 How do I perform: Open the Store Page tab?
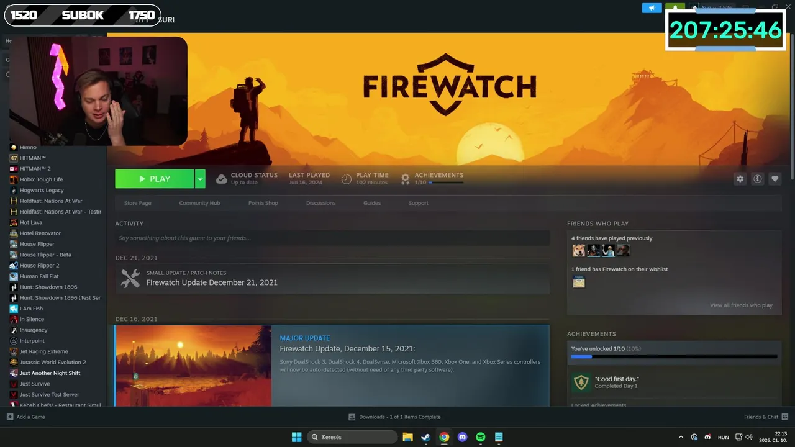tap(137, 203)
